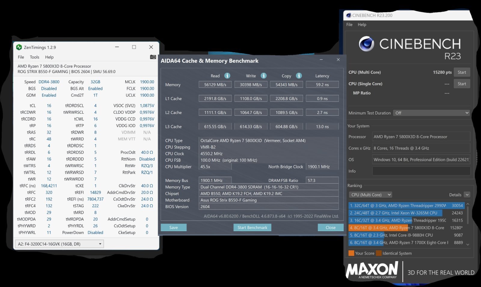Click the BIOS Version field 2604
Image resolution: width=481 pixels, height=287 pixels.
pyautogui.click(x=269, y=206)
